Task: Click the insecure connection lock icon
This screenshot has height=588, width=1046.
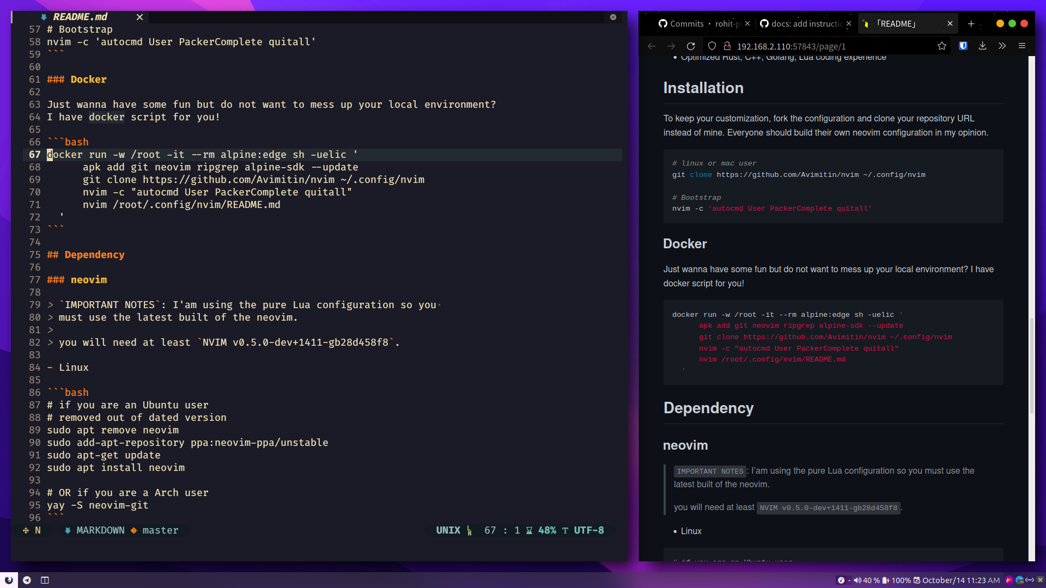Action: click(x=727, y=46)
